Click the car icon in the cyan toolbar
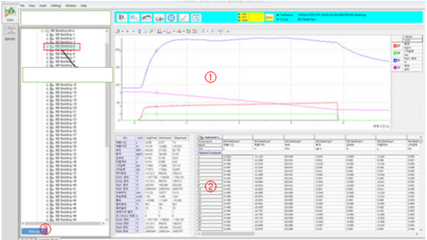 point(146,18)
